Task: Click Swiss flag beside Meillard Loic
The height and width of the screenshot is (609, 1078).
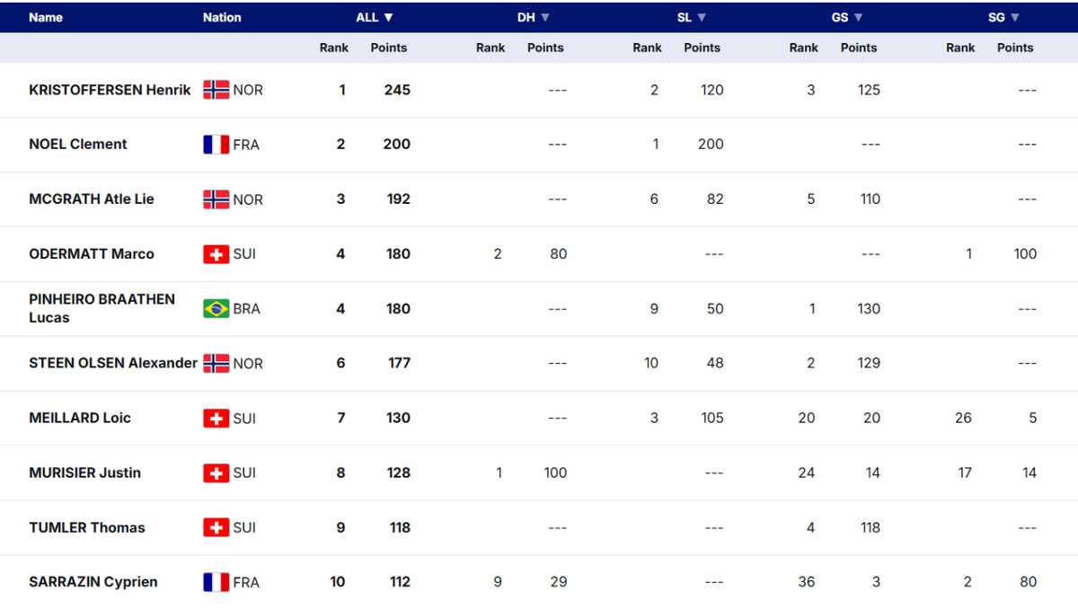Action: (x=216, y=419)
